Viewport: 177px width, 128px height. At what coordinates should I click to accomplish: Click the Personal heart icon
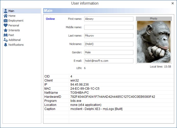[x=6, y=25]
